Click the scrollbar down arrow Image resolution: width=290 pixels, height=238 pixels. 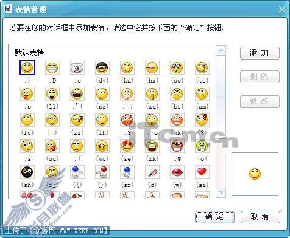(x=221, y=192)
